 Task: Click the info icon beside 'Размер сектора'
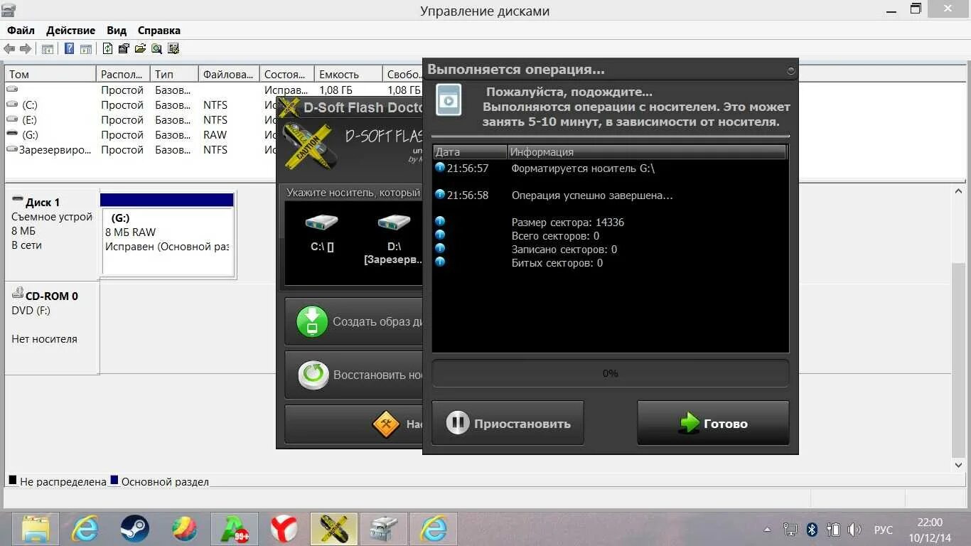439,222
